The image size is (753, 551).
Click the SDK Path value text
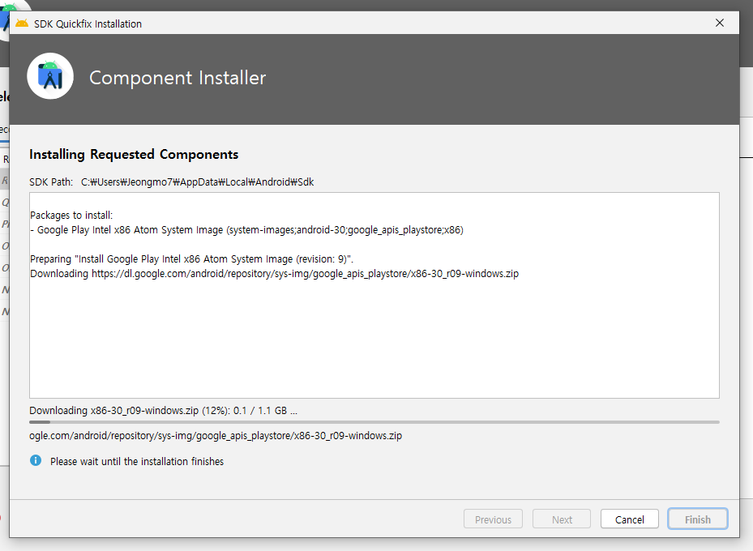click(x=198, y=182)
